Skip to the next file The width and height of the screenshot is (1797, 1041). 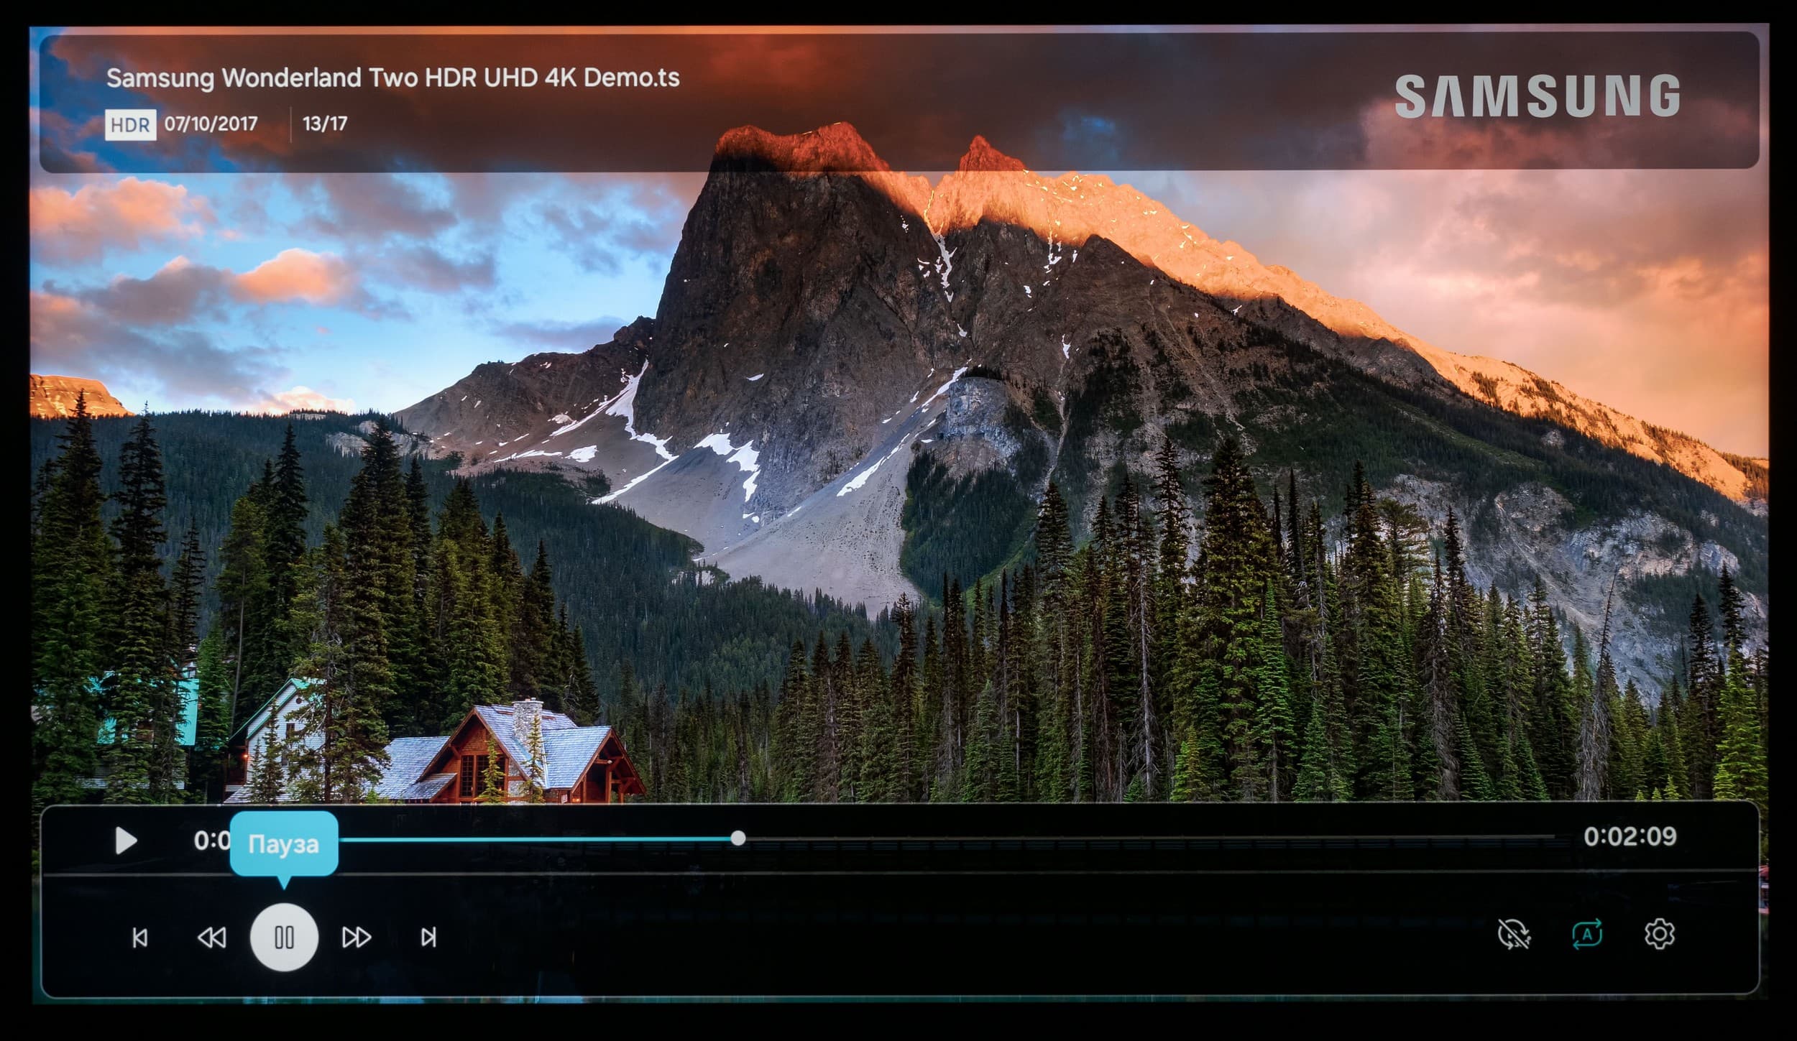pos(428,938)
